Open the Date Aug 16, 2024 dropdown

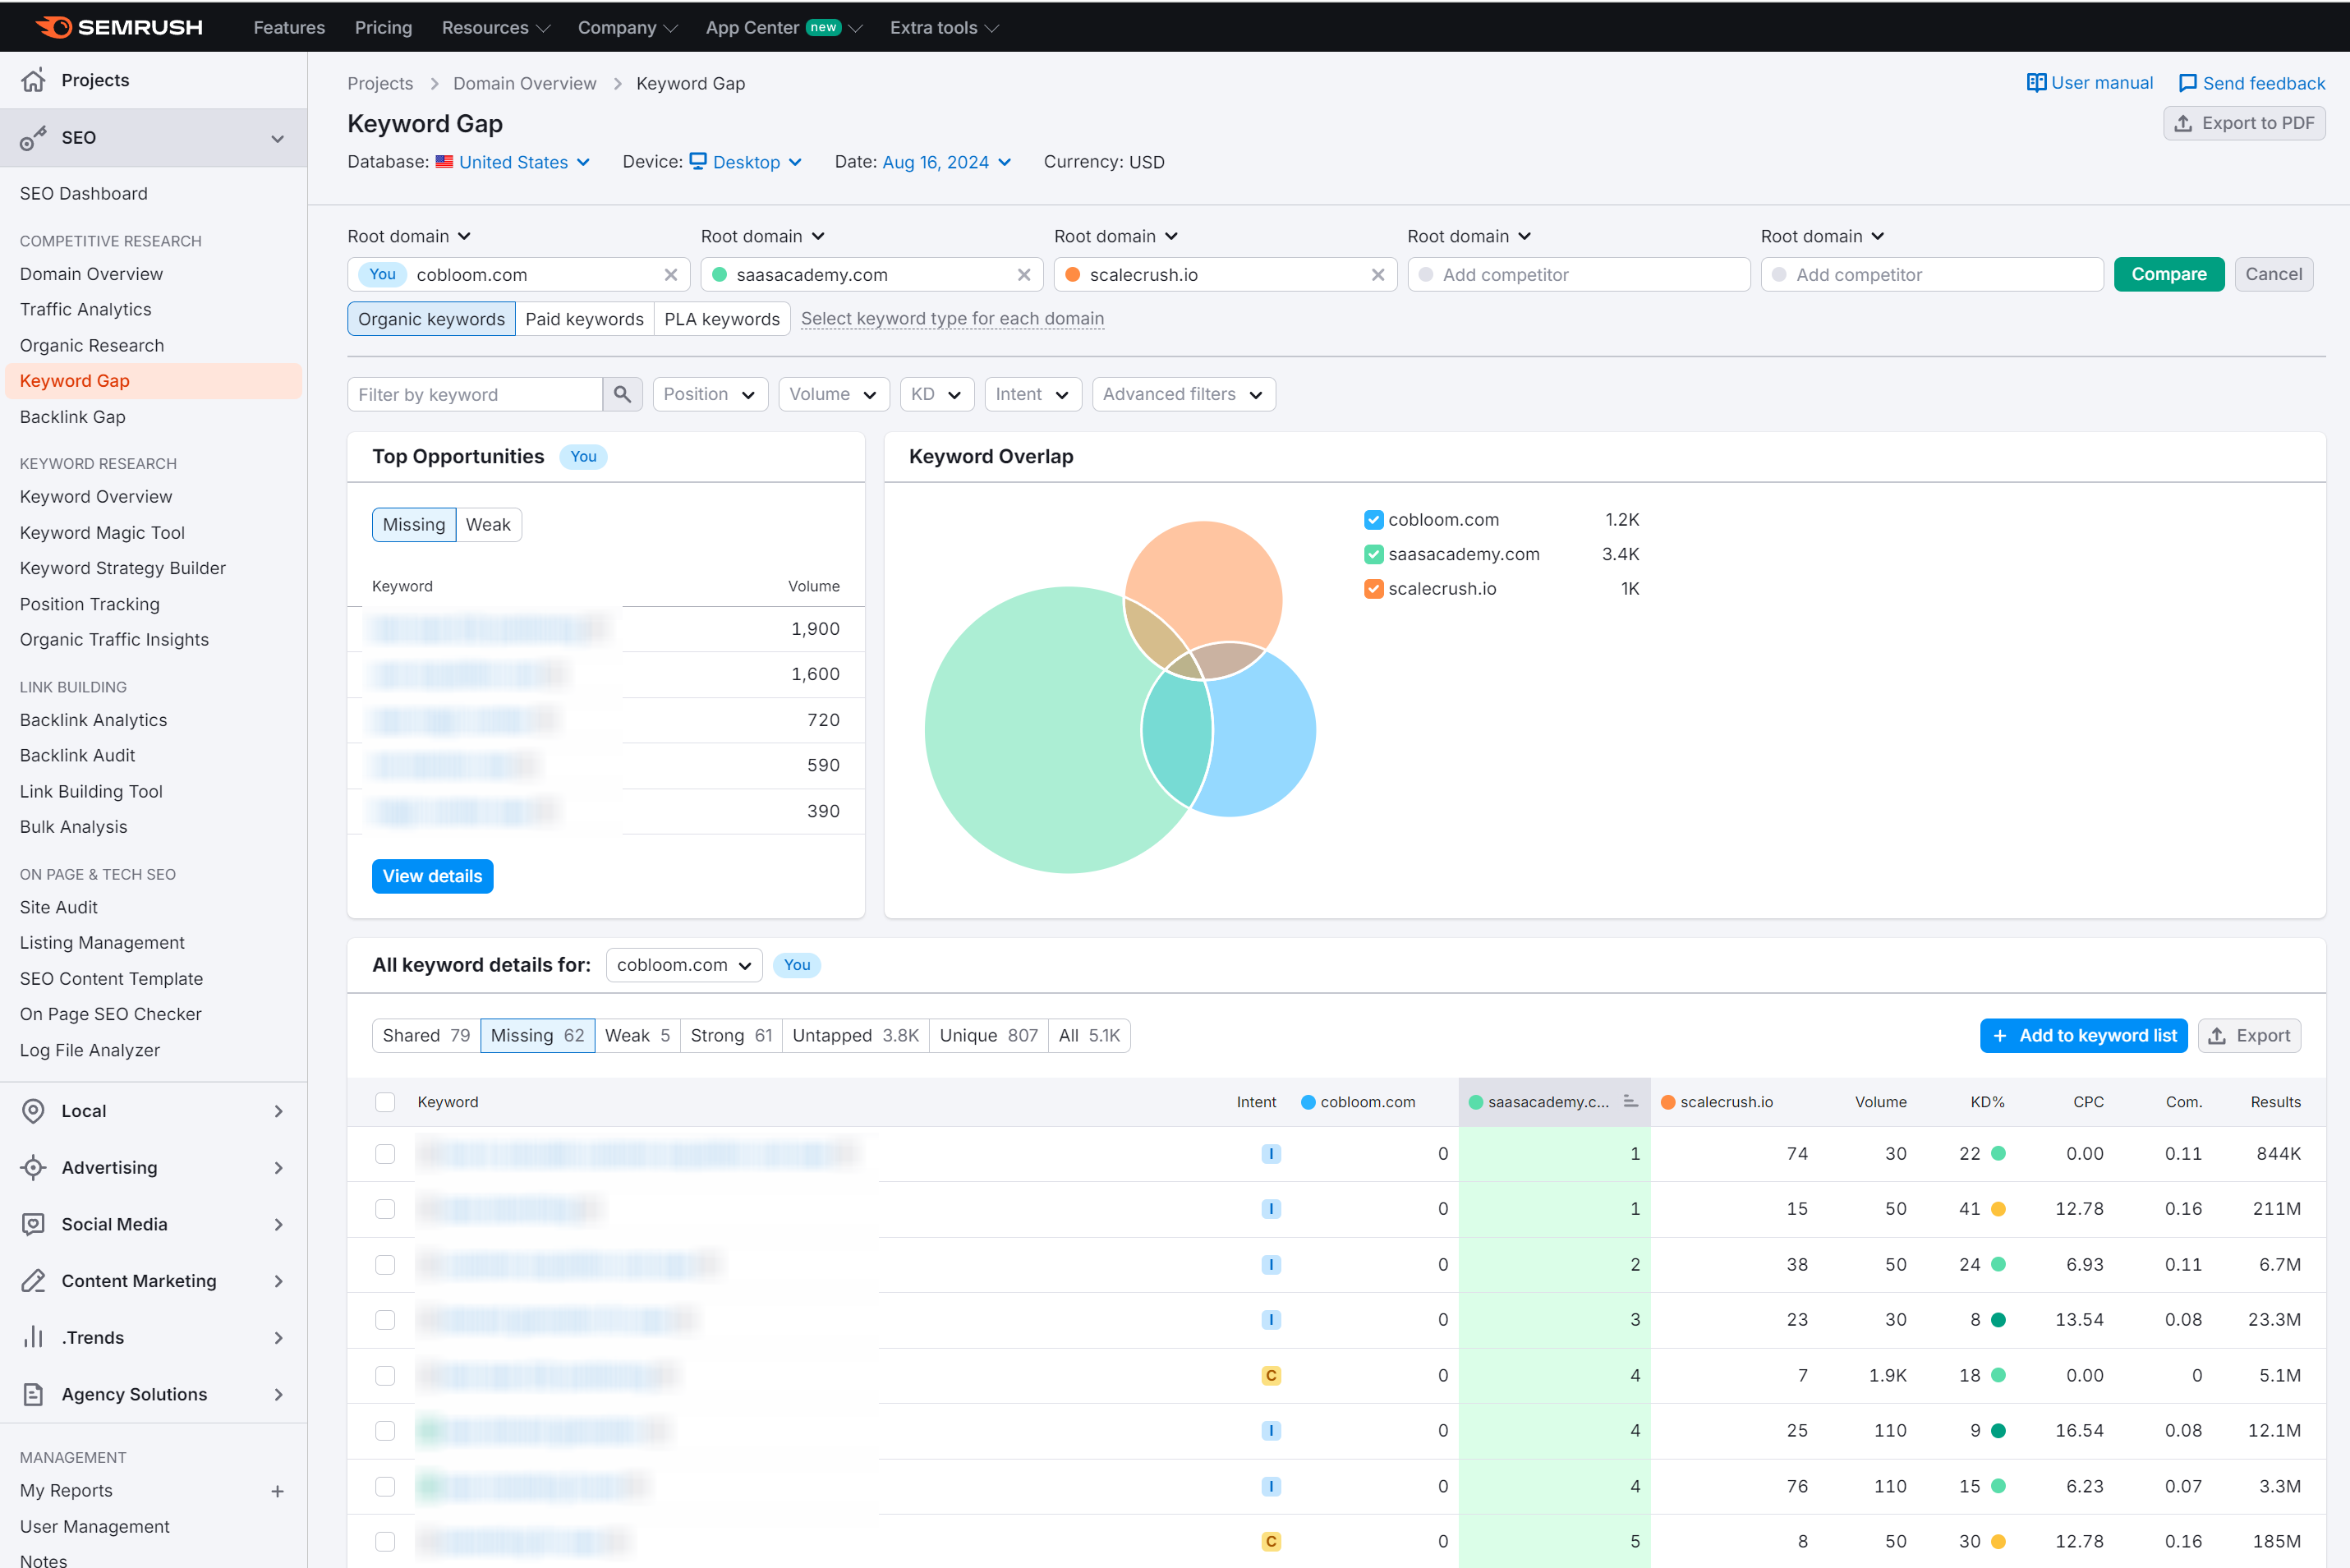point(947,162)
